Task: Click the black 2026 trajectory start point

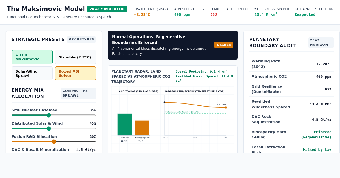Action: tap(164, 102)
